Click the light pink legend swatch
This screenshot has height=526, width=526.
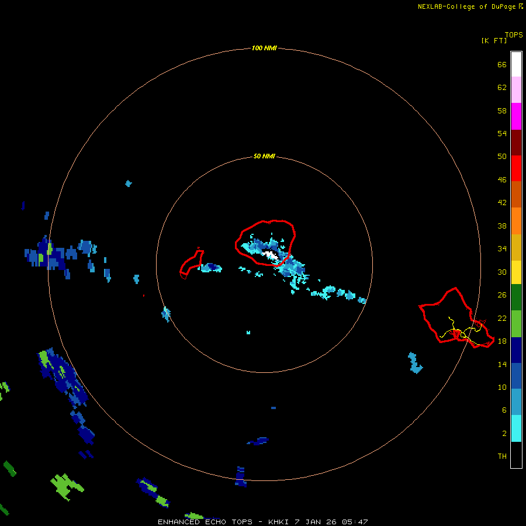coord(516,90)
